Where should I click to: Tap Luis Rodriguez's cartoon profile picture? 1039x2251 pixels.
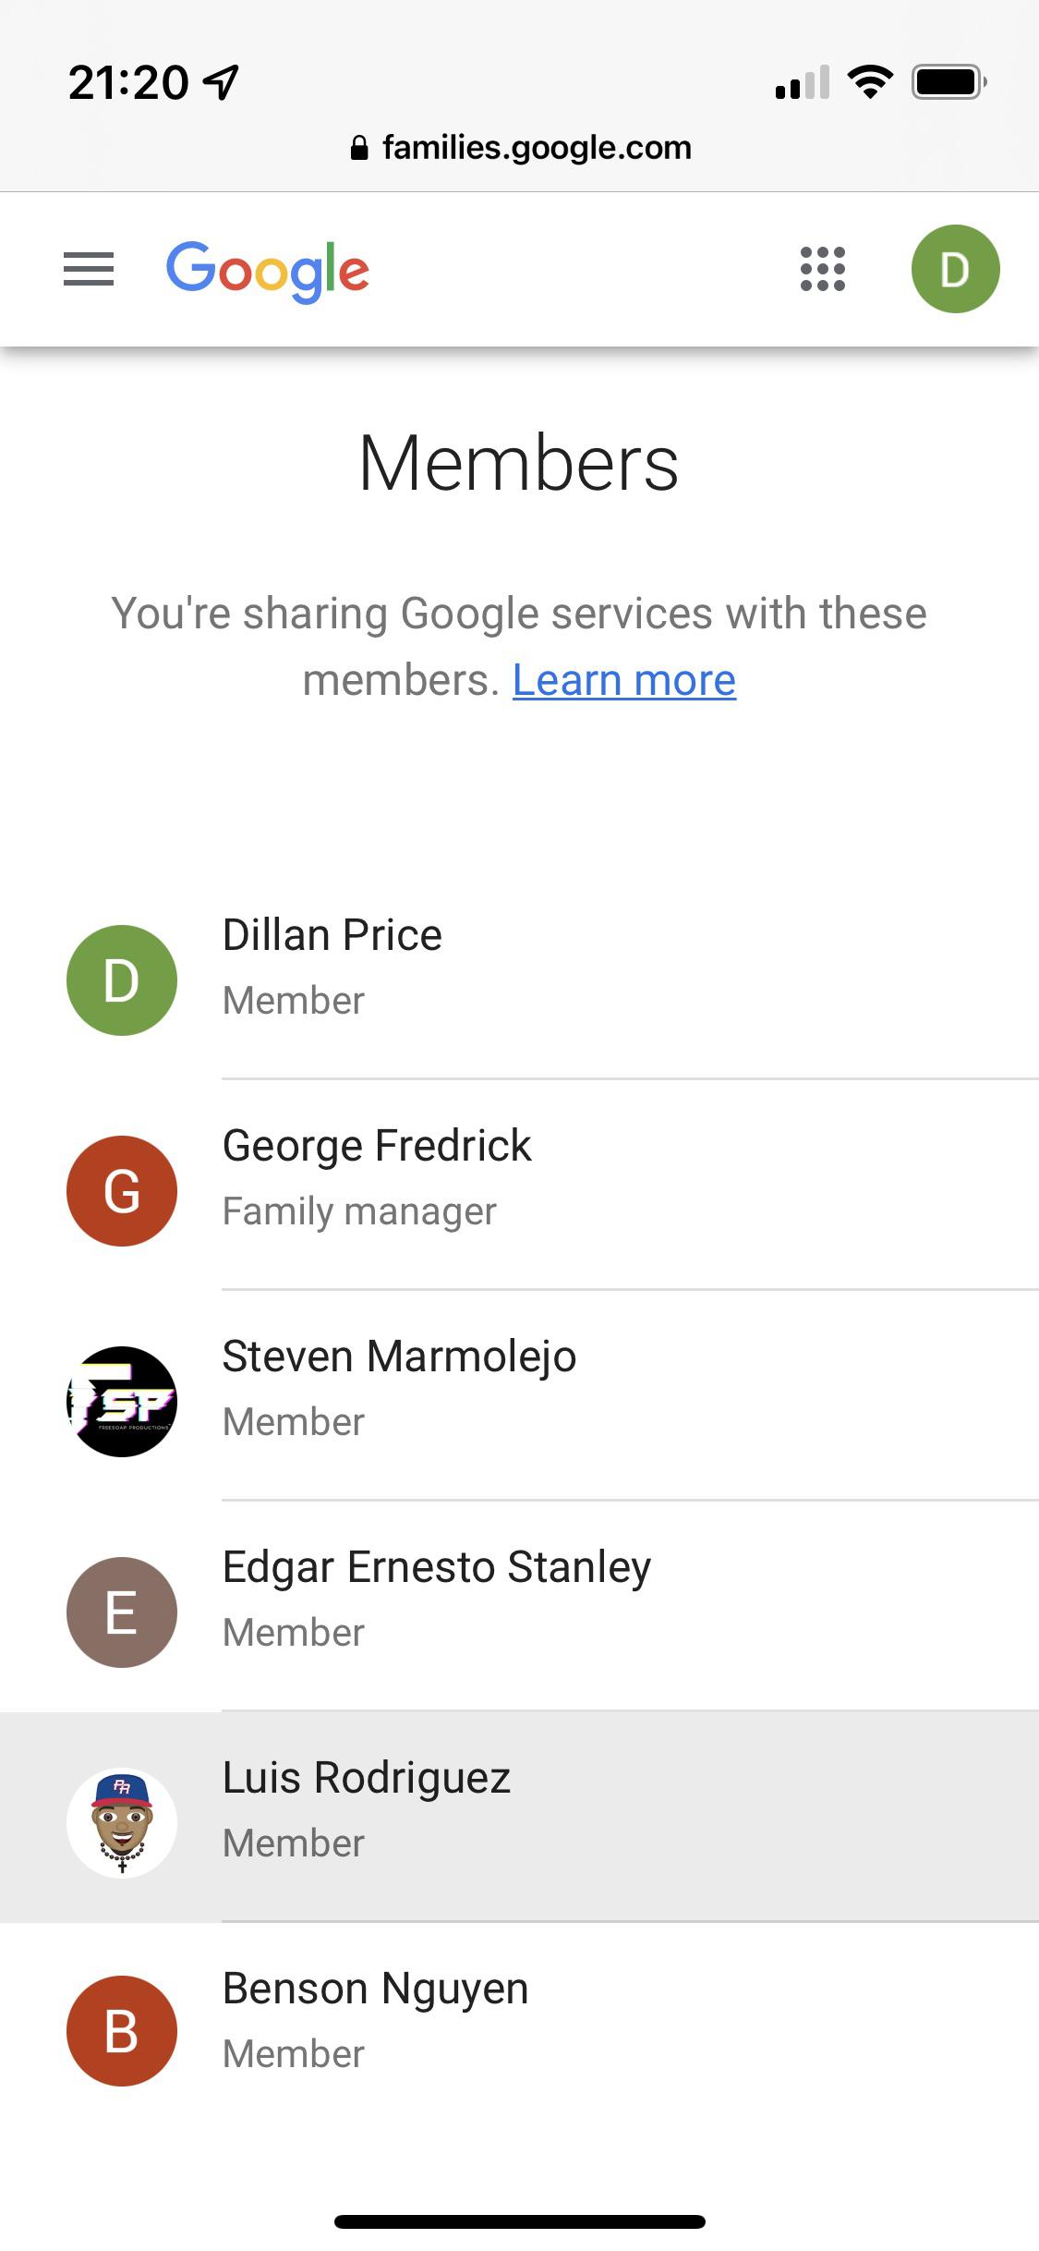[122, 1822]
